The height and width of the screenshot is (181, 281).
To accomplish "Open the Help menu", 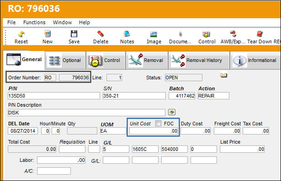I will [84, 22].
